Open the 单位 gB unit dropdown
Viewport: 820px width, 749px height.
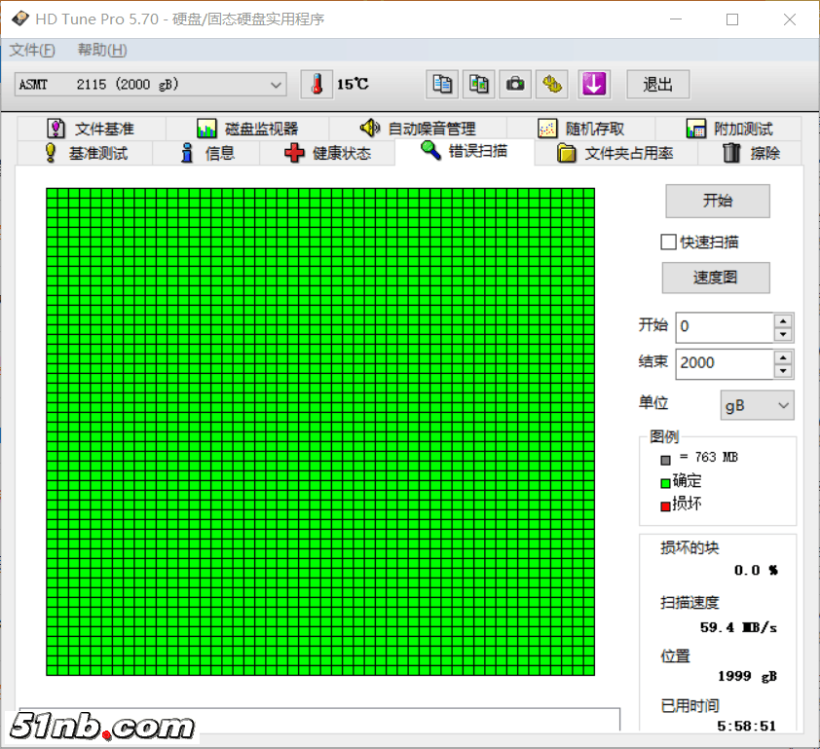pos(757,405)
